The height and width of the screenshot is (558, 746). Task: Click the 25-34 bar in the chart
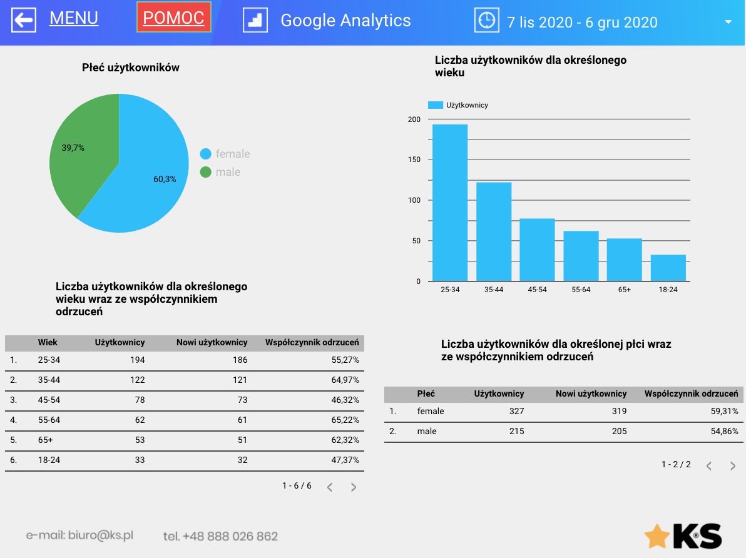[x=449, y=202]
